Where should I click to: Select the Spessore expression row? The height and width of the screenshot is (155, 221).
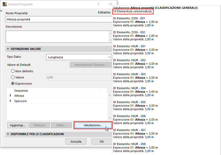pos(57,101)
